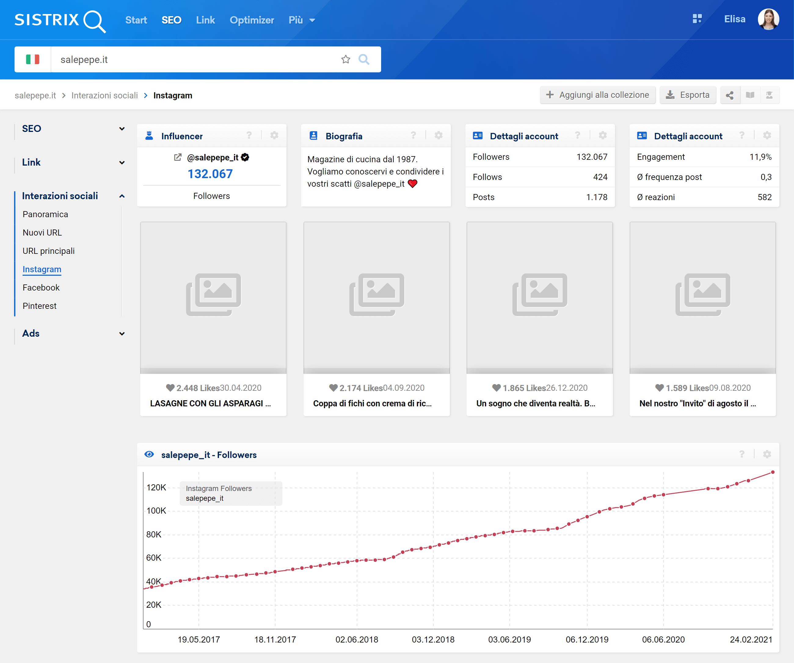The height and width of the screenshot is (663, 794).
Task: Go to the Optimizer tab
Action: pos(252,20)
